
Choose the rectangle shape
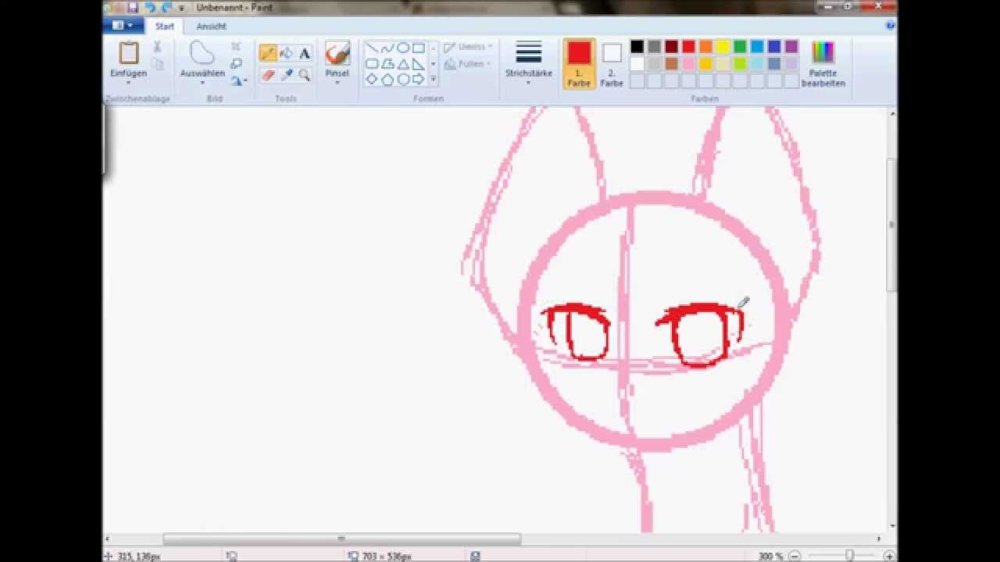(x=419, y=48)
